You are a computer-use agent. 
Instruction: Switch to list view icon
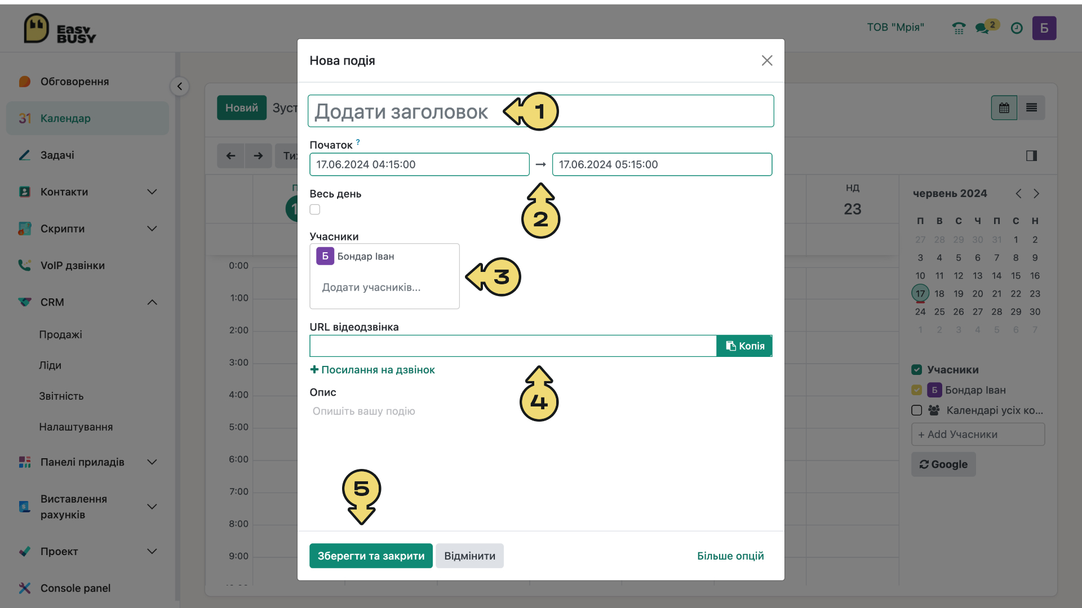click(x=1031, y=108)
